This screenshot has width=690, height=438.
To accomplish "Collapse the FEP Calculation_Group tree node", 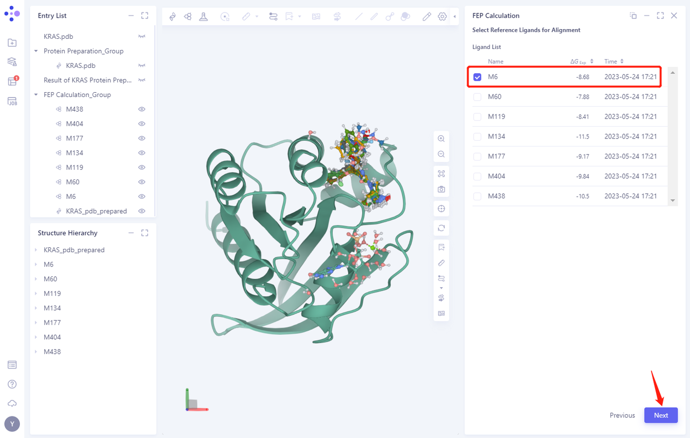I will (x=36, y=95).
